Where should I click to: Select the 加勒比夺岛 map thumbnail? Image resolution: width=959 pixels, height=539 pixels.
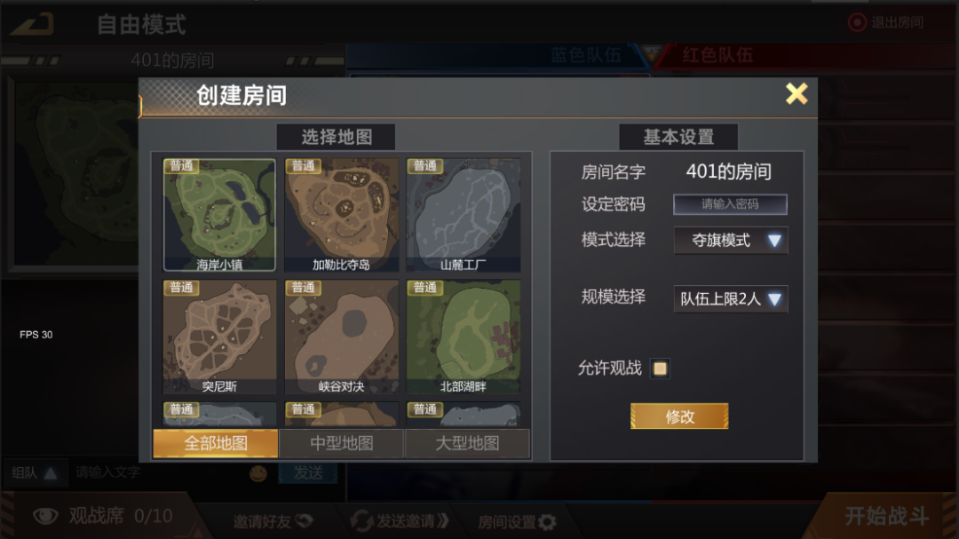pos(341,215)
